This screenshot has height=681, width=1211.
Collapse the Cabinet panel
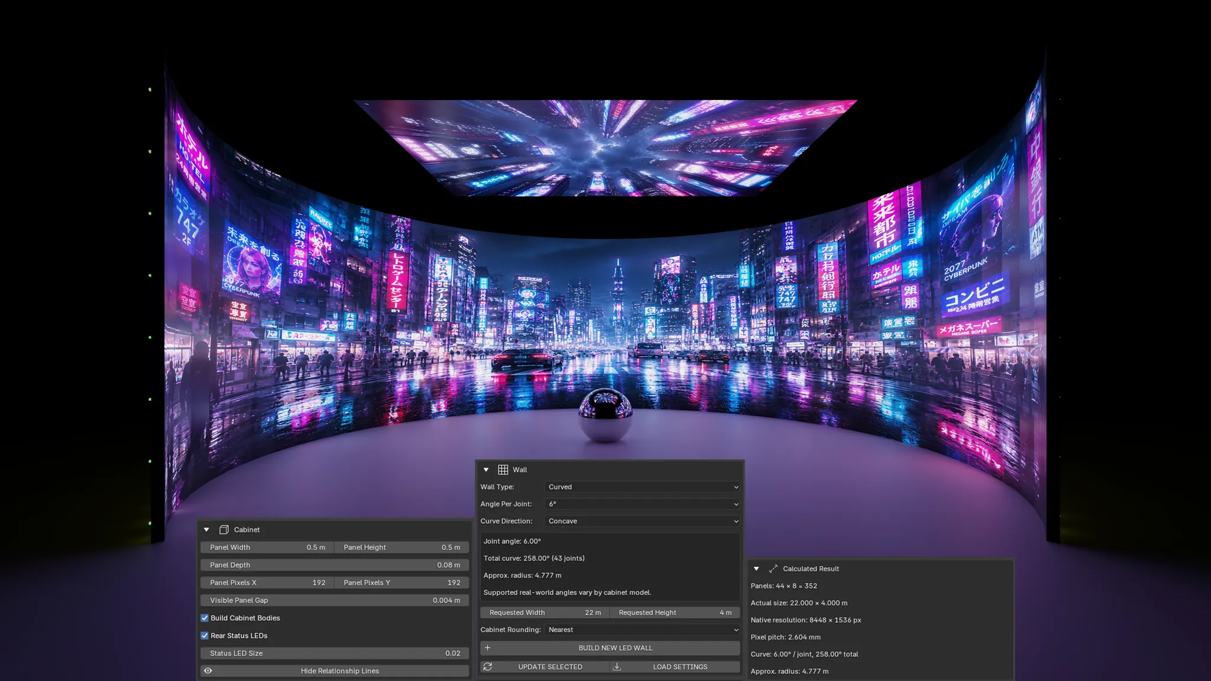[206, 530]
